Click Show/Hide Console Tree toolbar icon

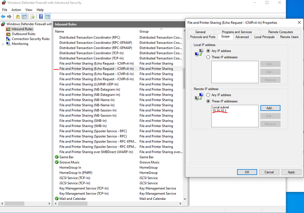pyautogui.click(x=24, y=17)
